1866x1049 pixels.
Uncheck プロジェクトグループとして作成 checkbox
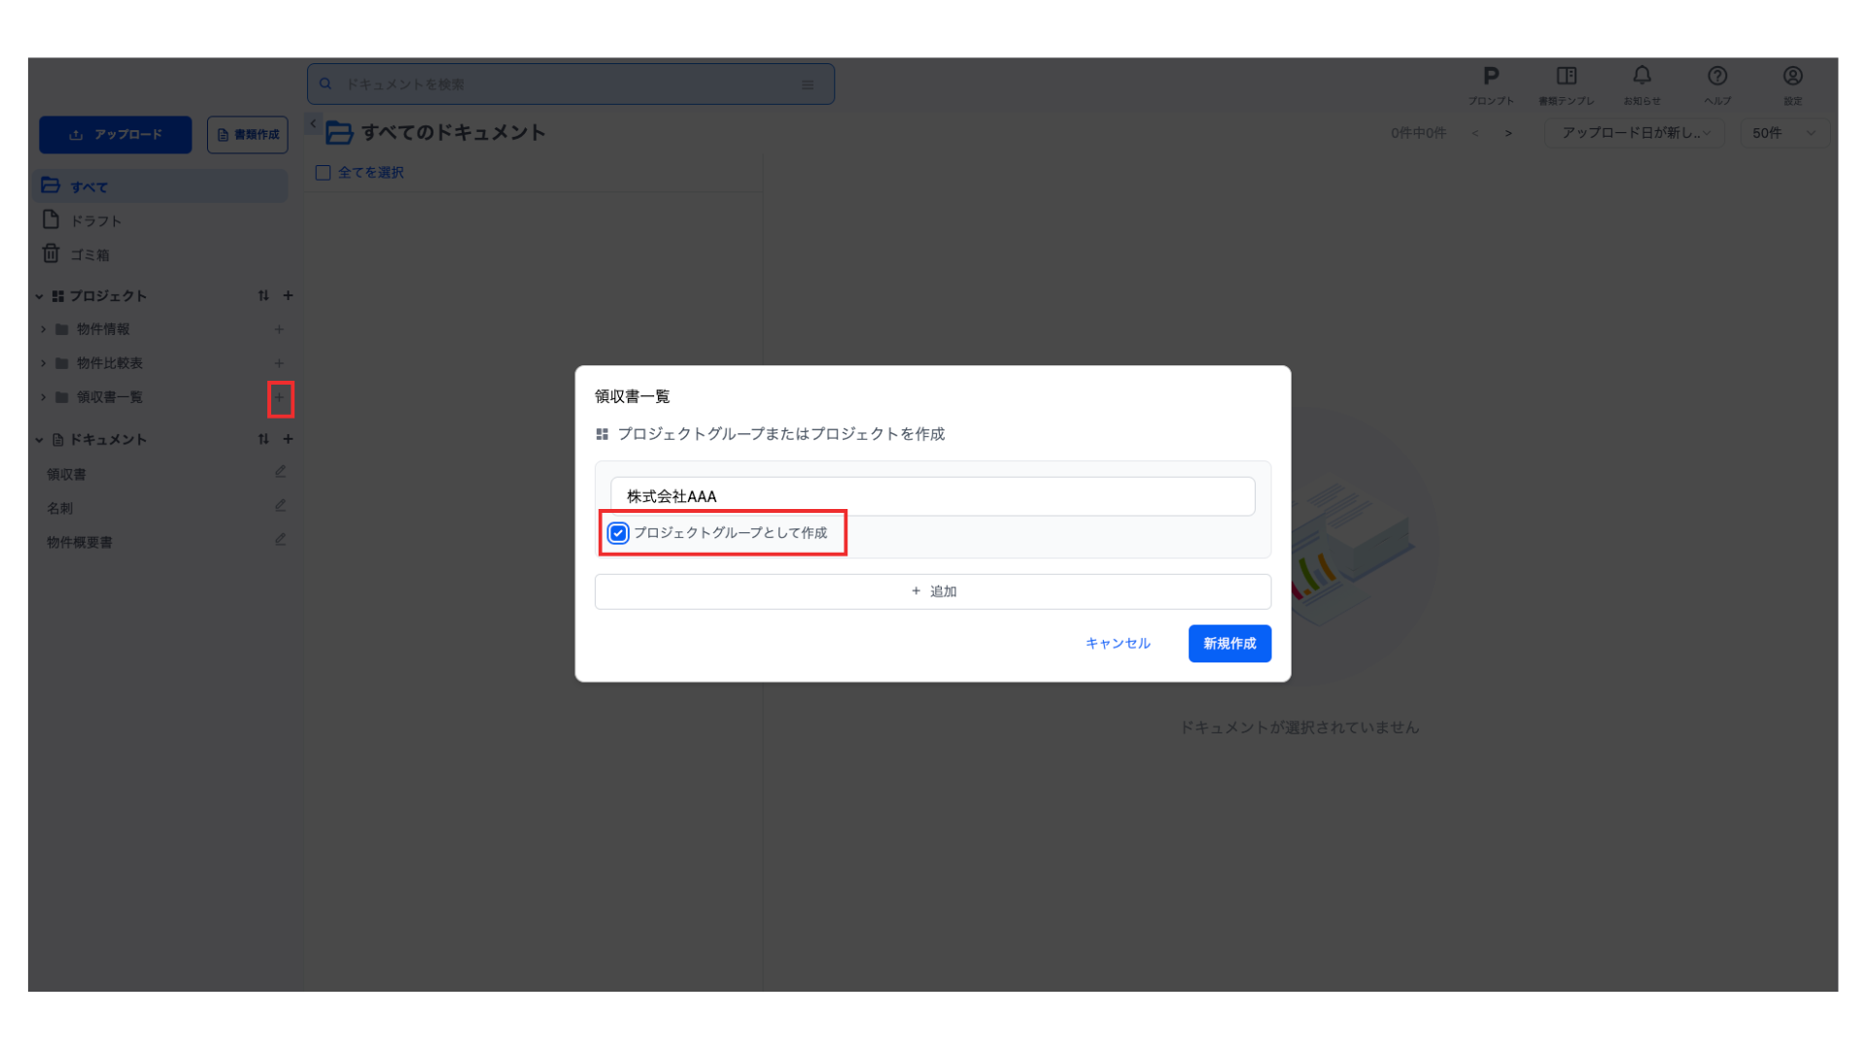618,533
